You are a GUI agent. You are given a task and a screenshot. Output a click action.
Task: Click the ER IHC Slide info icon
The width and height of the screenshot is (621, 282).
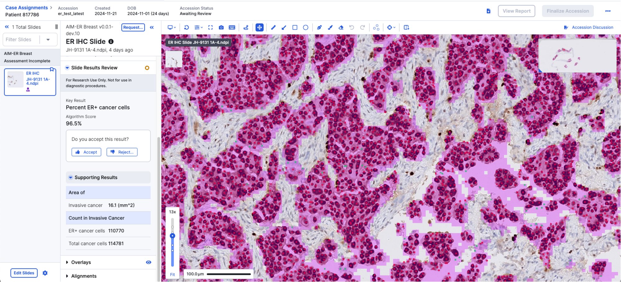pos(111,41)
